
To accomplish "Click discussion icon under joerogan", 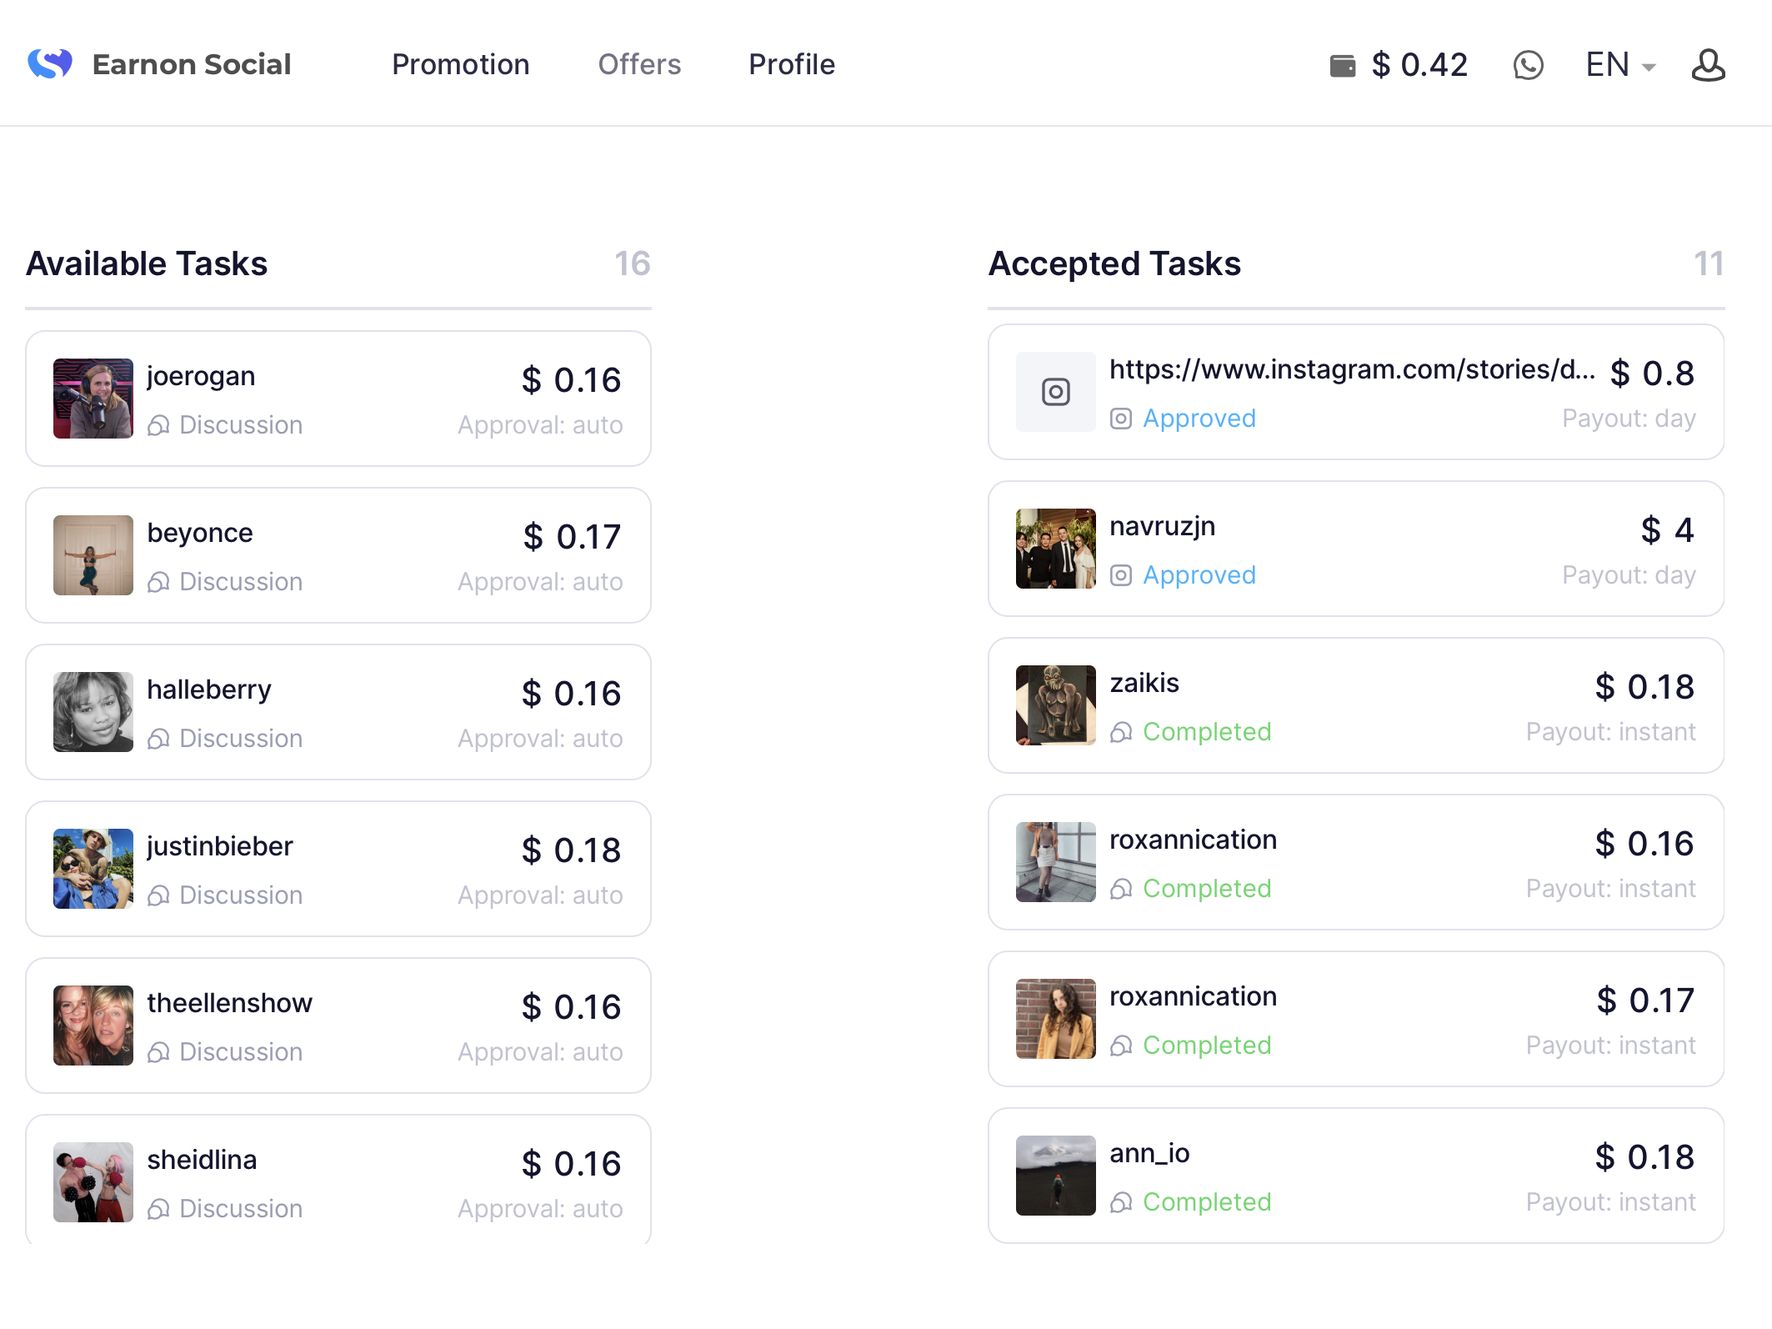I will [x=158, y=425].
